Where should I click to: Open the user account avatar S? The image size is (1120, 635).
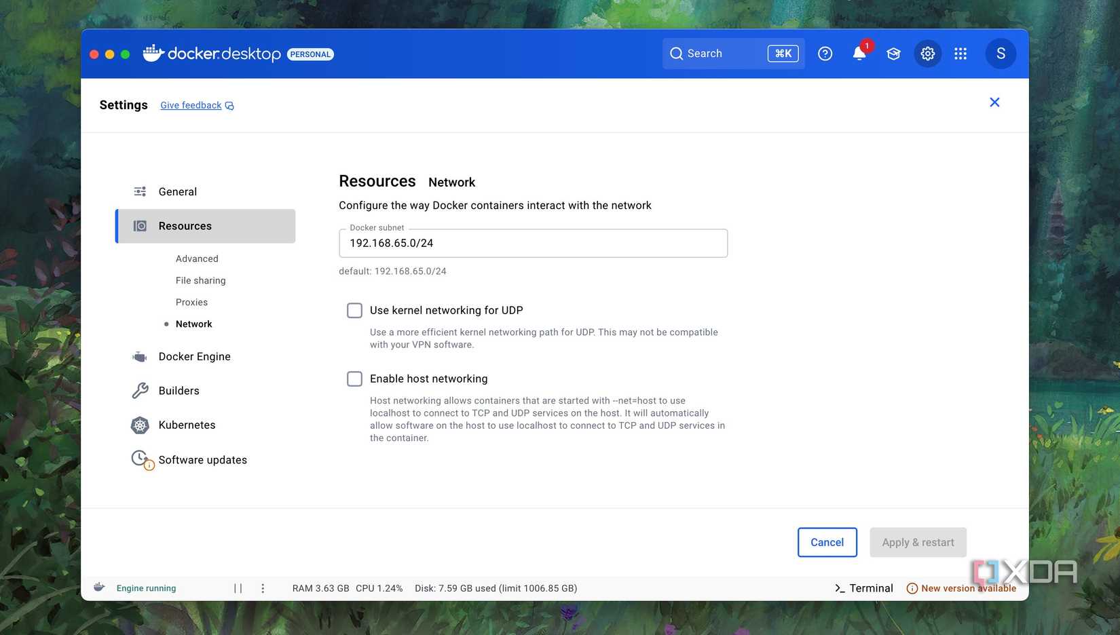(1001, 54)
